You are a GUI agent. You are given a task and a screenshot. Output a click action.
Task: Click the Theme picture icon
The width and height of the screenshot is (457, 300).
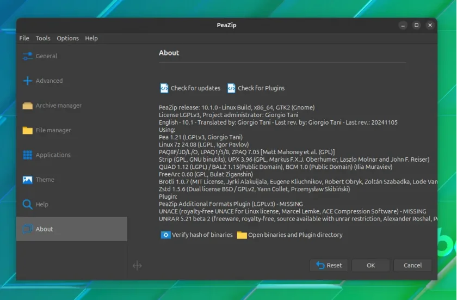(x=27, y=180)
